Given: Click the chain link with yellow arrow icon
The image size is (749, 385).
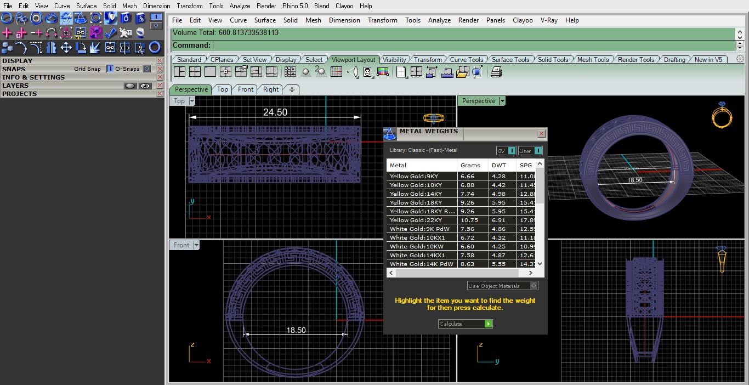Looking at the screenshot, I should point(80,33).
